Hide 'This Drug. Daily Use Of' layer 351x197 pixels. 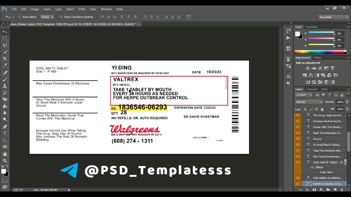[298, 115]
